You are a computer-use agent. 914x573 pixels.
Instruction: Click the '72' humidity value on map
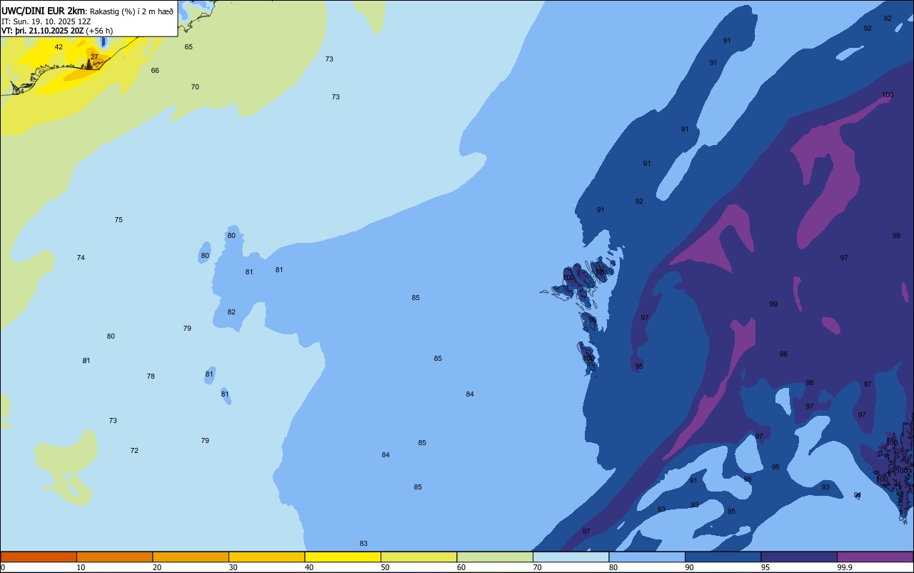[134, 451]
